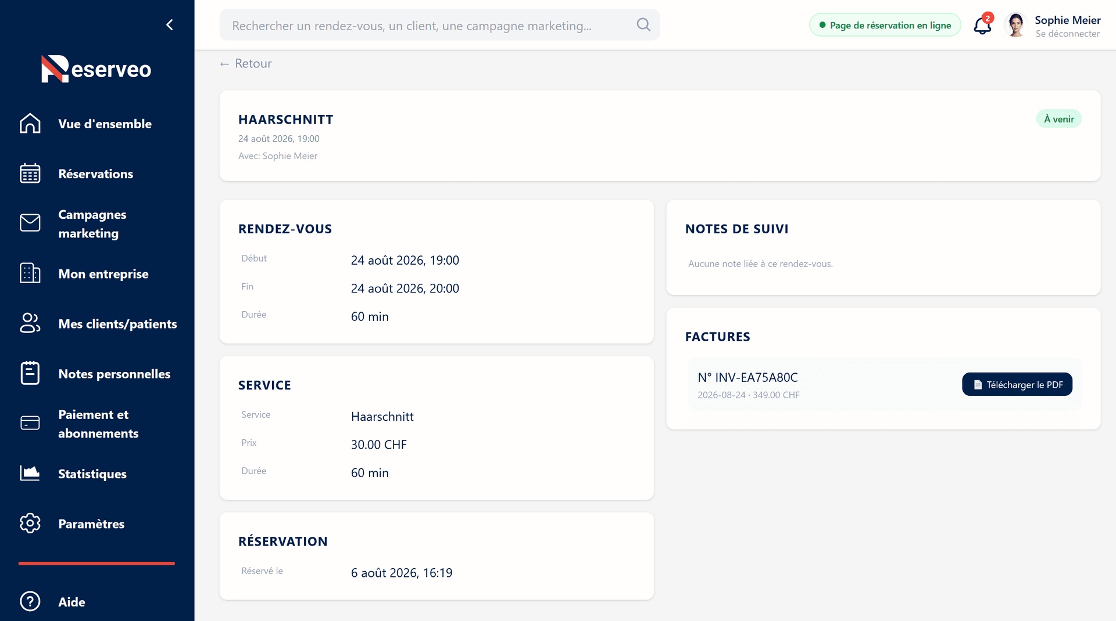Click the chart icon for Statistiques
The width and height of the screenshot is (1116, 621).
pyautogui.click(x=30, y=473)
